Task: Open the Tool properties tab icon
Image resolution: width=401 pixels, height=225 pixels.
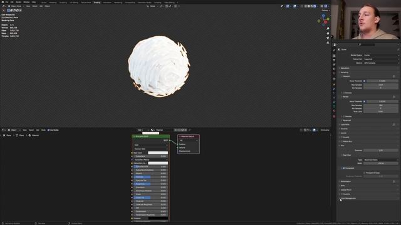Action: [x=334, y=50]
